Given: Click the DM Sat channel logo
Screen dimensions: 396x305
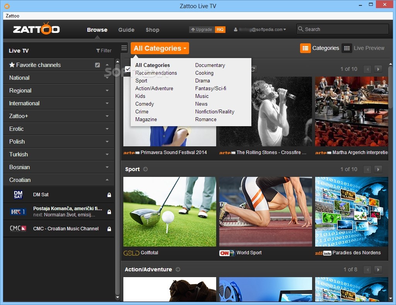Looking at the screenshot, I should [18, 195].
